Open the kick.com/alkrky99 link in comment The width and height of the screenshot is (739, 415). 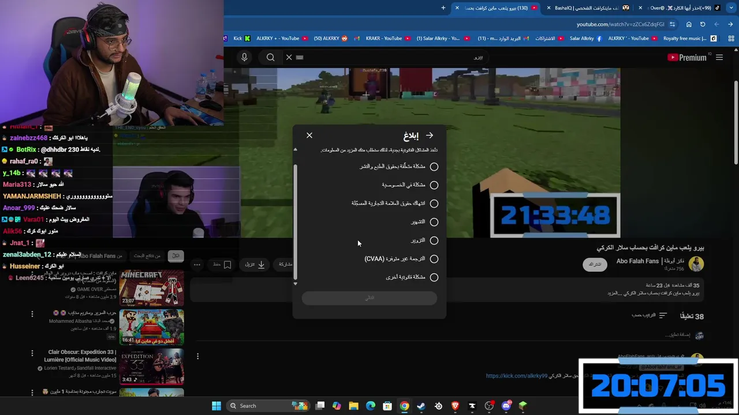(517, 376)
